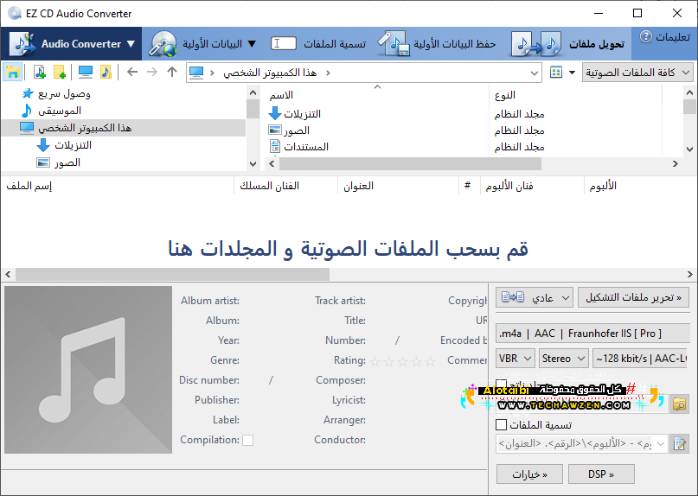The height and width of the screenshot is (496, 698).
Task: Click تحرير ملفات التشكيل edit profiles button
Action: 633,297
